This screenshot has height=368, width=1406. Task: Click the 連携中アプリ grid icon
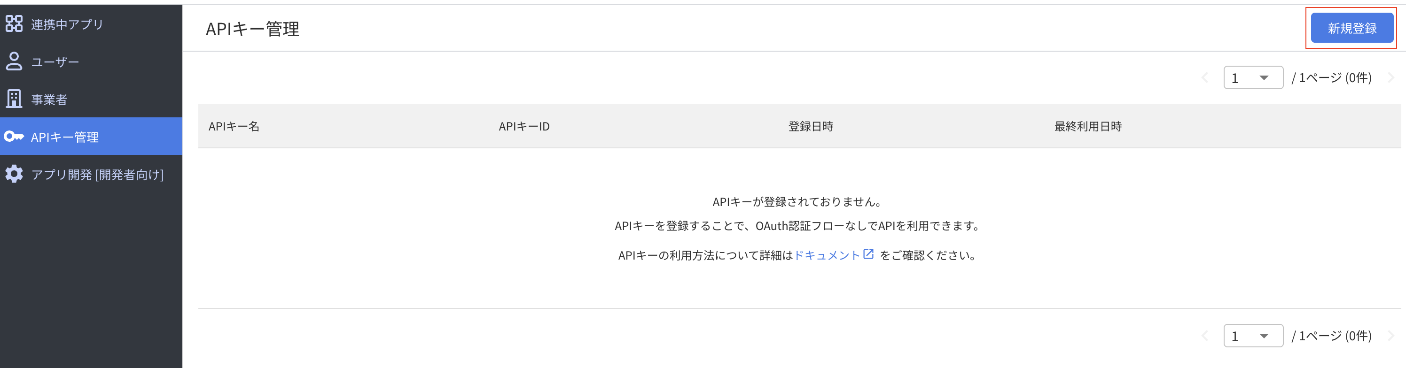coord(14,23)
